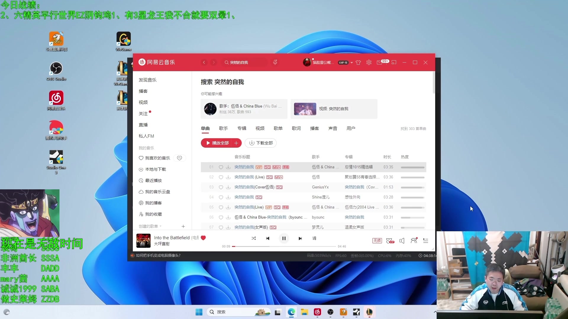
Task: Open settings gear in NetEase Music
Action: [x=369, y=62]
